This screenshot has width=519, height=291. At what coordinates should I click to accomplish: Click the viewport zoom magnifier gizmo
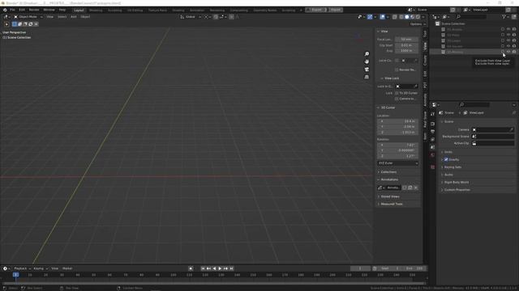click(x=367, y=54)
